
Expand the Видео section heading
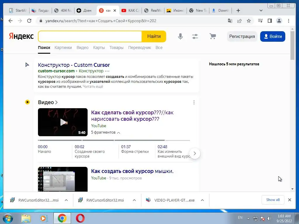click(48, 102)
